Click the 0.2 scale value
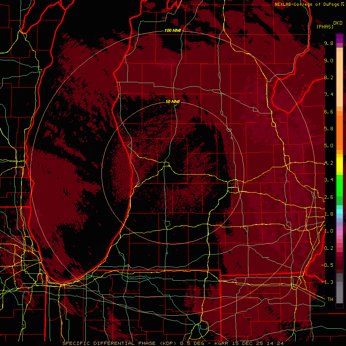346x346 pixels. pos(329,248)
